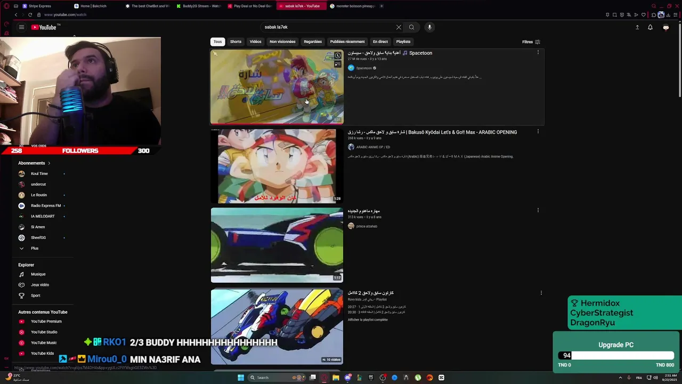Clear the search text with X icon
Viewport: 682px width, 384px height.
pyautogui.click(x=399, y=27)
